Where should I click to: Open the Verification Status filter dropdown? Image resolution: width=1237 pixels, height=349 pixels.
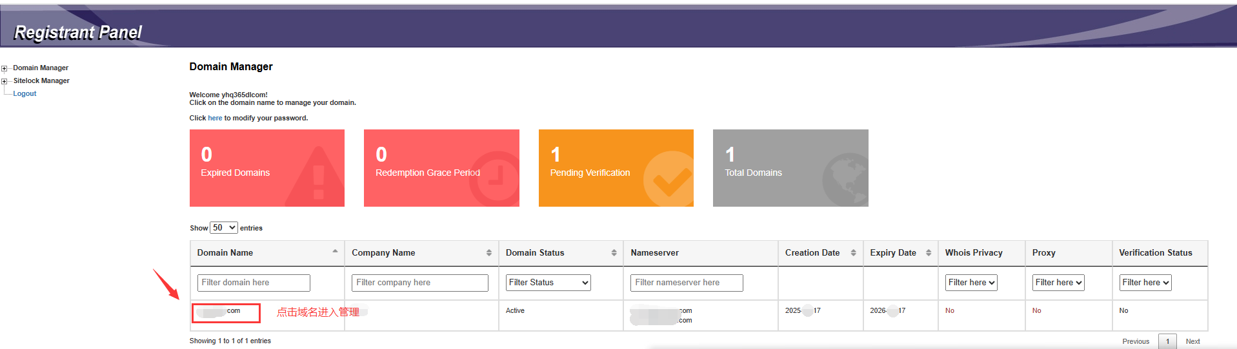point(1145,283)
